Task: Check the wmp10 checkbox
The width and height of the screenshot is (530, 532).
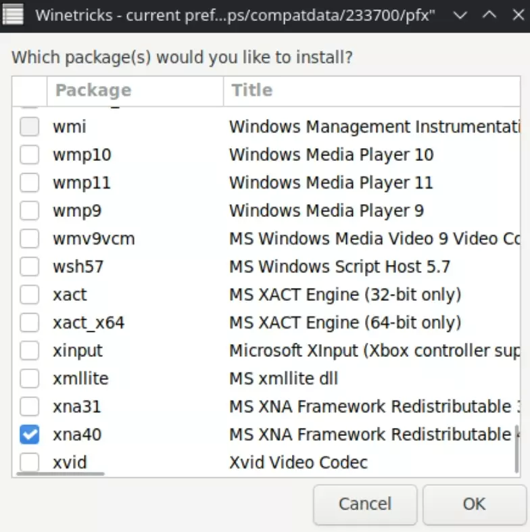Action: coord(29,155)
